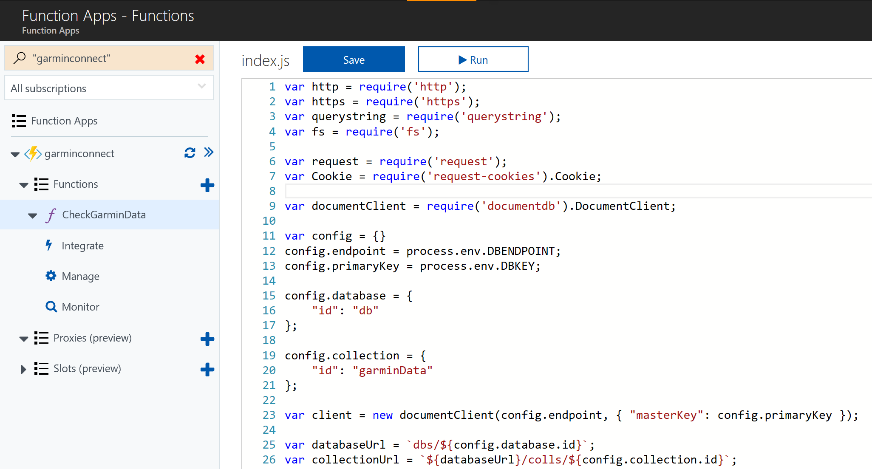Click "garminData" string on line 20
Image resolution: width=872 pixels, height=469 pixels.
coord(392,370)
